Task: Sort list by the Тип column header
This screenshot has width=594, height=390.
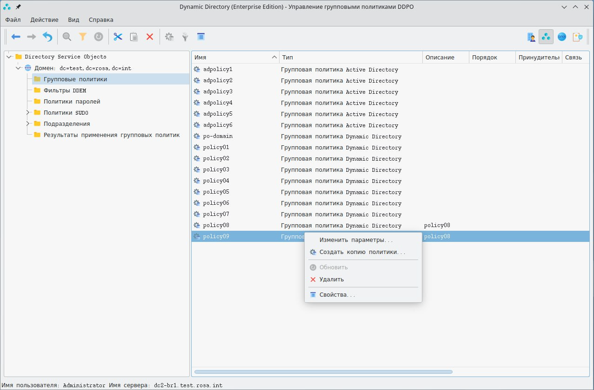Action: tap(350, 57)
